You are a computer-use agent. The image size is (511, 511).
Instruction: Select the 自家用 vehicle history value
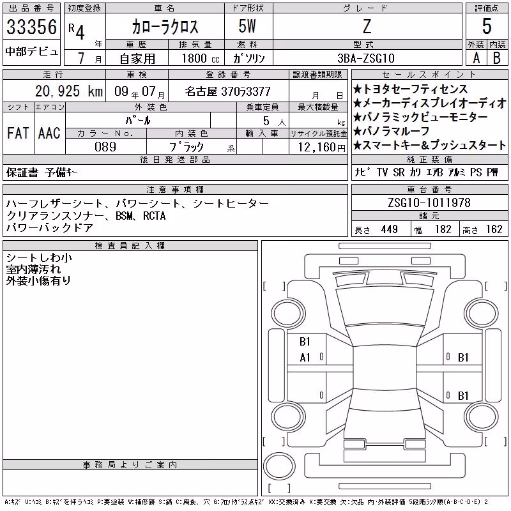[137, 59]
